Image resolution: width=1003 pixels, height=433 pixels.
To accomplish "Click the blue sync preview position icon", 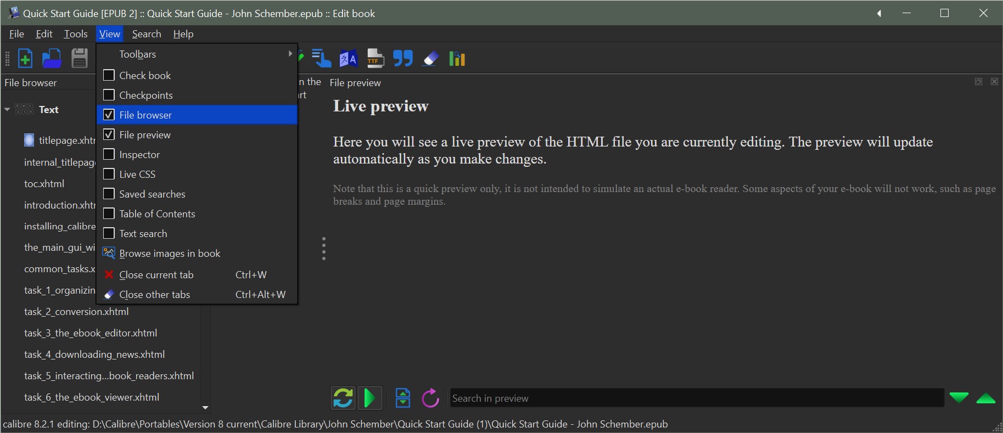I will (x=403, y=398).
